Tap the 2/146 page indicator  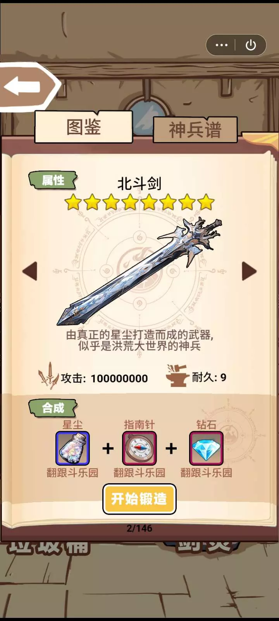(139, 528)
